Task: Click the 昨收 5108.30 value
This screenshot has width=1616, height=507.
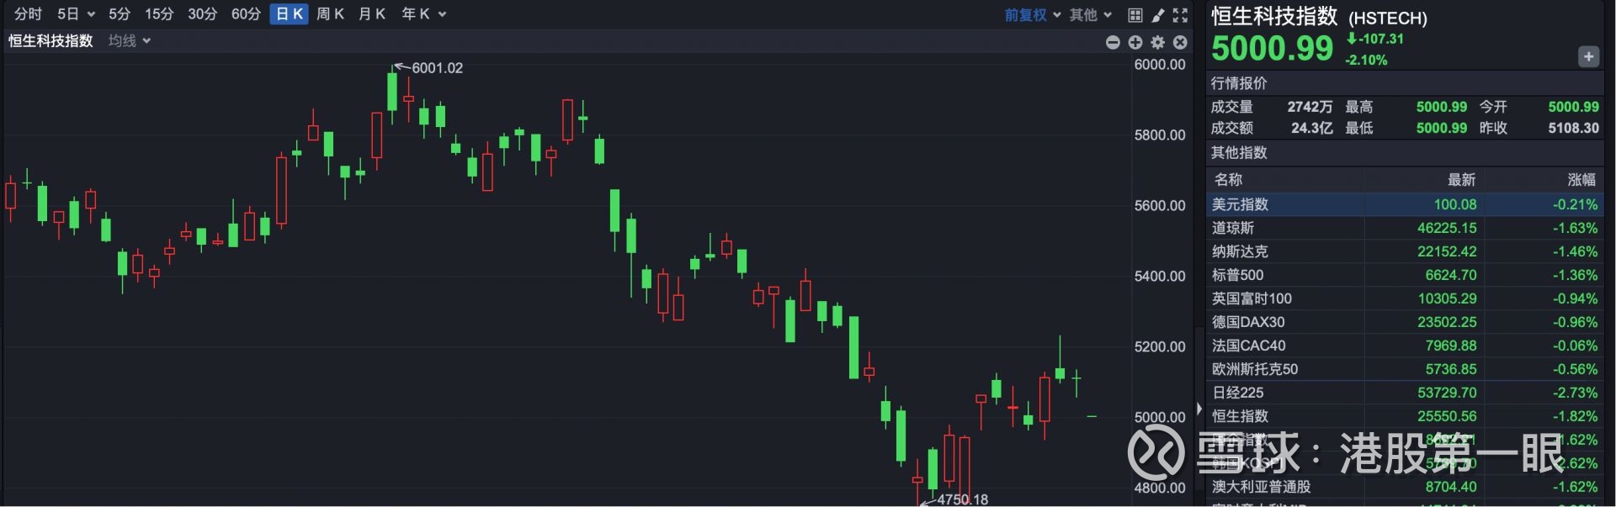Action: 1573,128
